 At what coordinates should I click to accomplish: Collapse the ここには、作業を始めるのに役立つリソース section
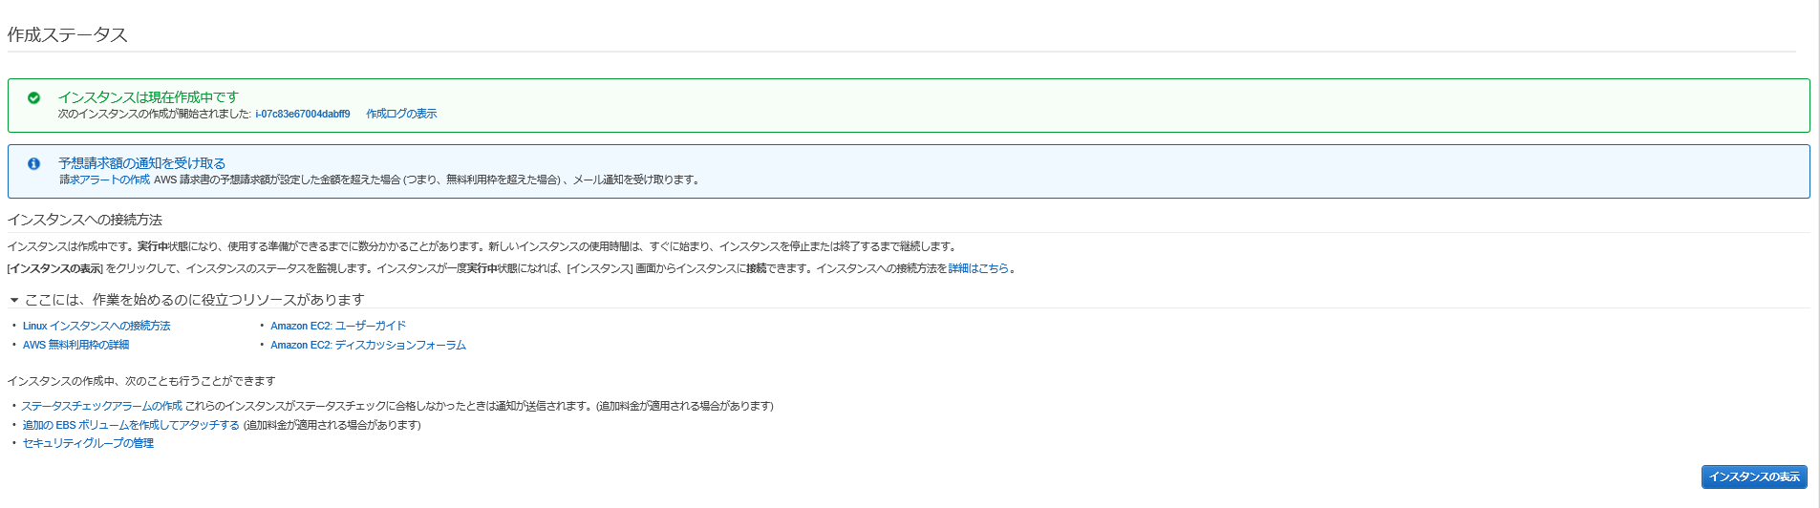point(14,300)
